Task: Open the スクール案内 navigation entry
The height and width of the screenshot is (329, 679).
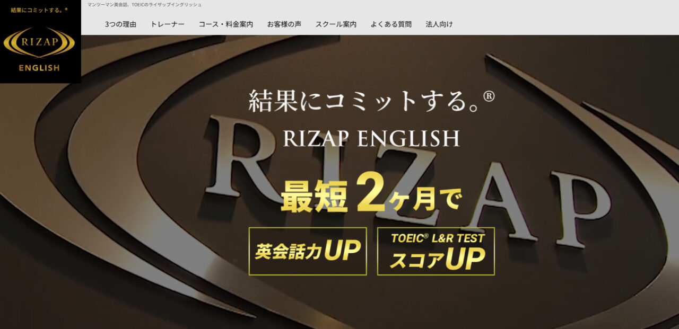Action: click(336, 24)
